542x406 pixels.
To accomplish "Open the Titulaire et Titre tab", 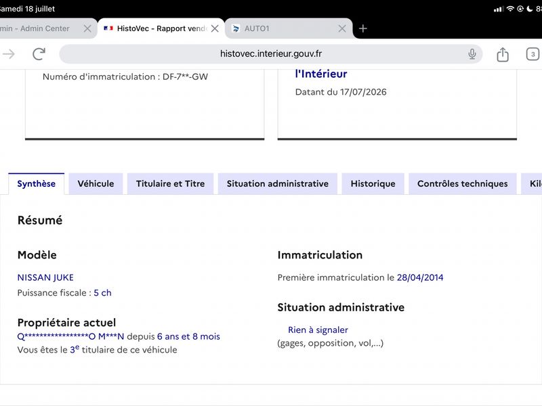I will (171, 183).
